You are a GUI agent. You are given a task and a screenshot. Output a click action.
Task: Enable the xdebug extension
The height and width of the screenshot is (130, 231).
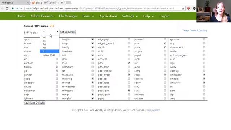pos(204,71)
